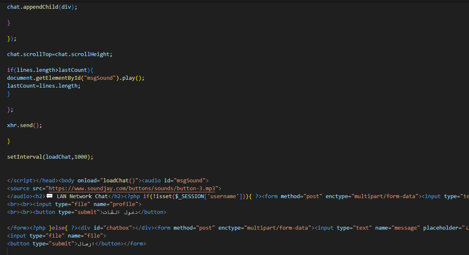Click the LAN Network Chat heading text

pos(82,196)
